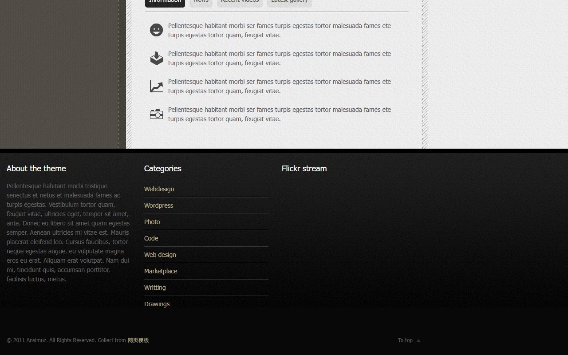This screenshot has width=568, height=355.
Task: Open the Marketplace category
Action: click(x=161, y=271)
